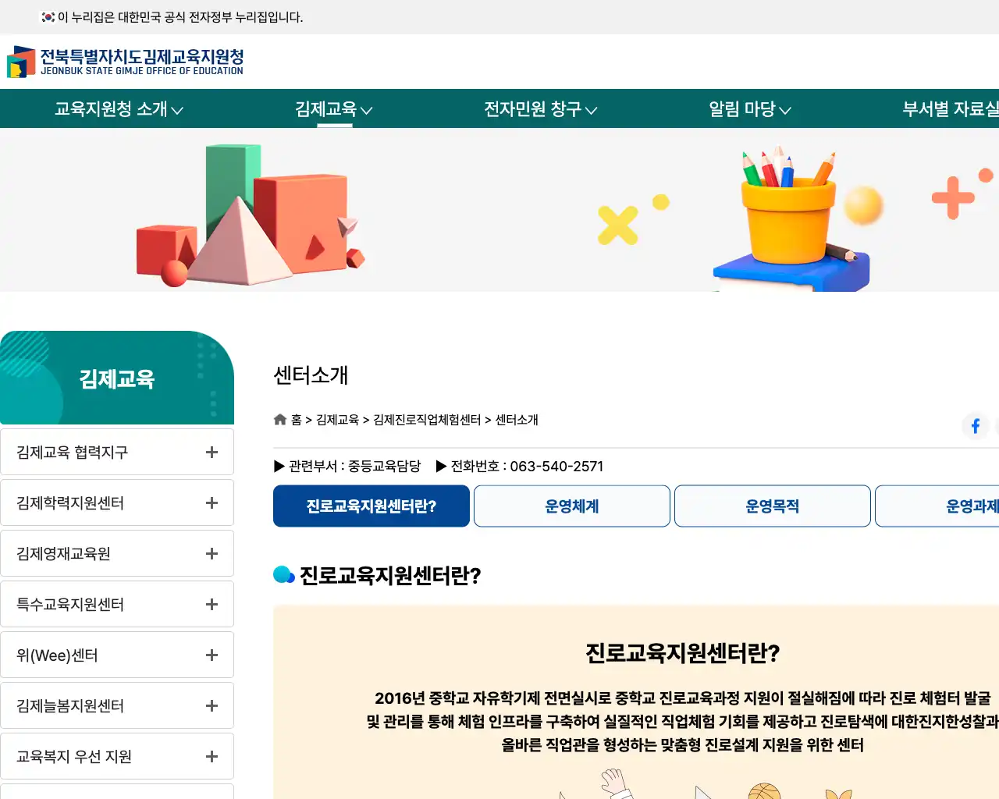Expand 김제교육 협력지구 plus icon
Screen dimensions: 999x799
click(x=212, y=453)
